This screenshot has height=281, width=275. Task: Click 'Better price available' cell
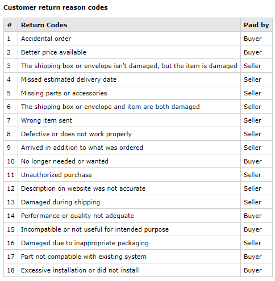[x=53, y=52]
